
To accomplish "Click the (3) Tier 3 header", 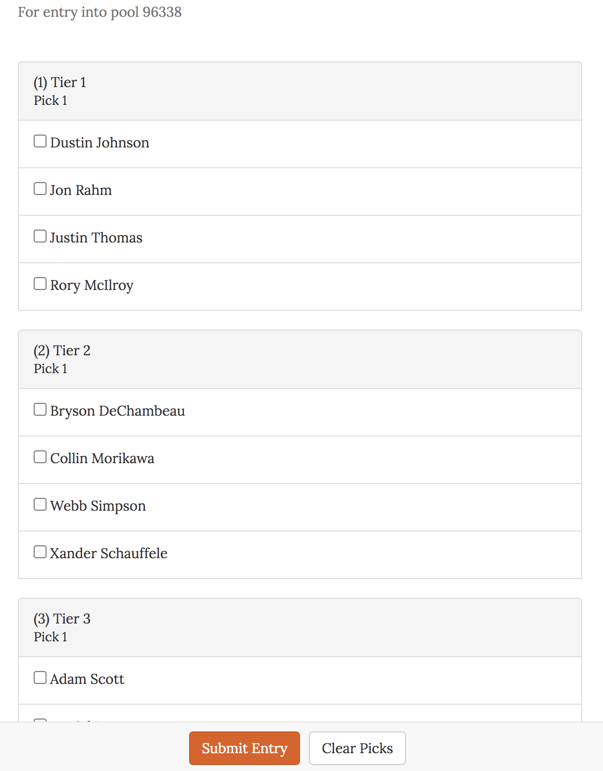I will [62, 619].
